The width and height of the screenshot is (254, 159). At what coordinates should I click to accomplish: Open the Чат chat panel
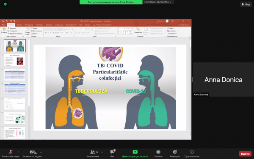tap(112, 153)
